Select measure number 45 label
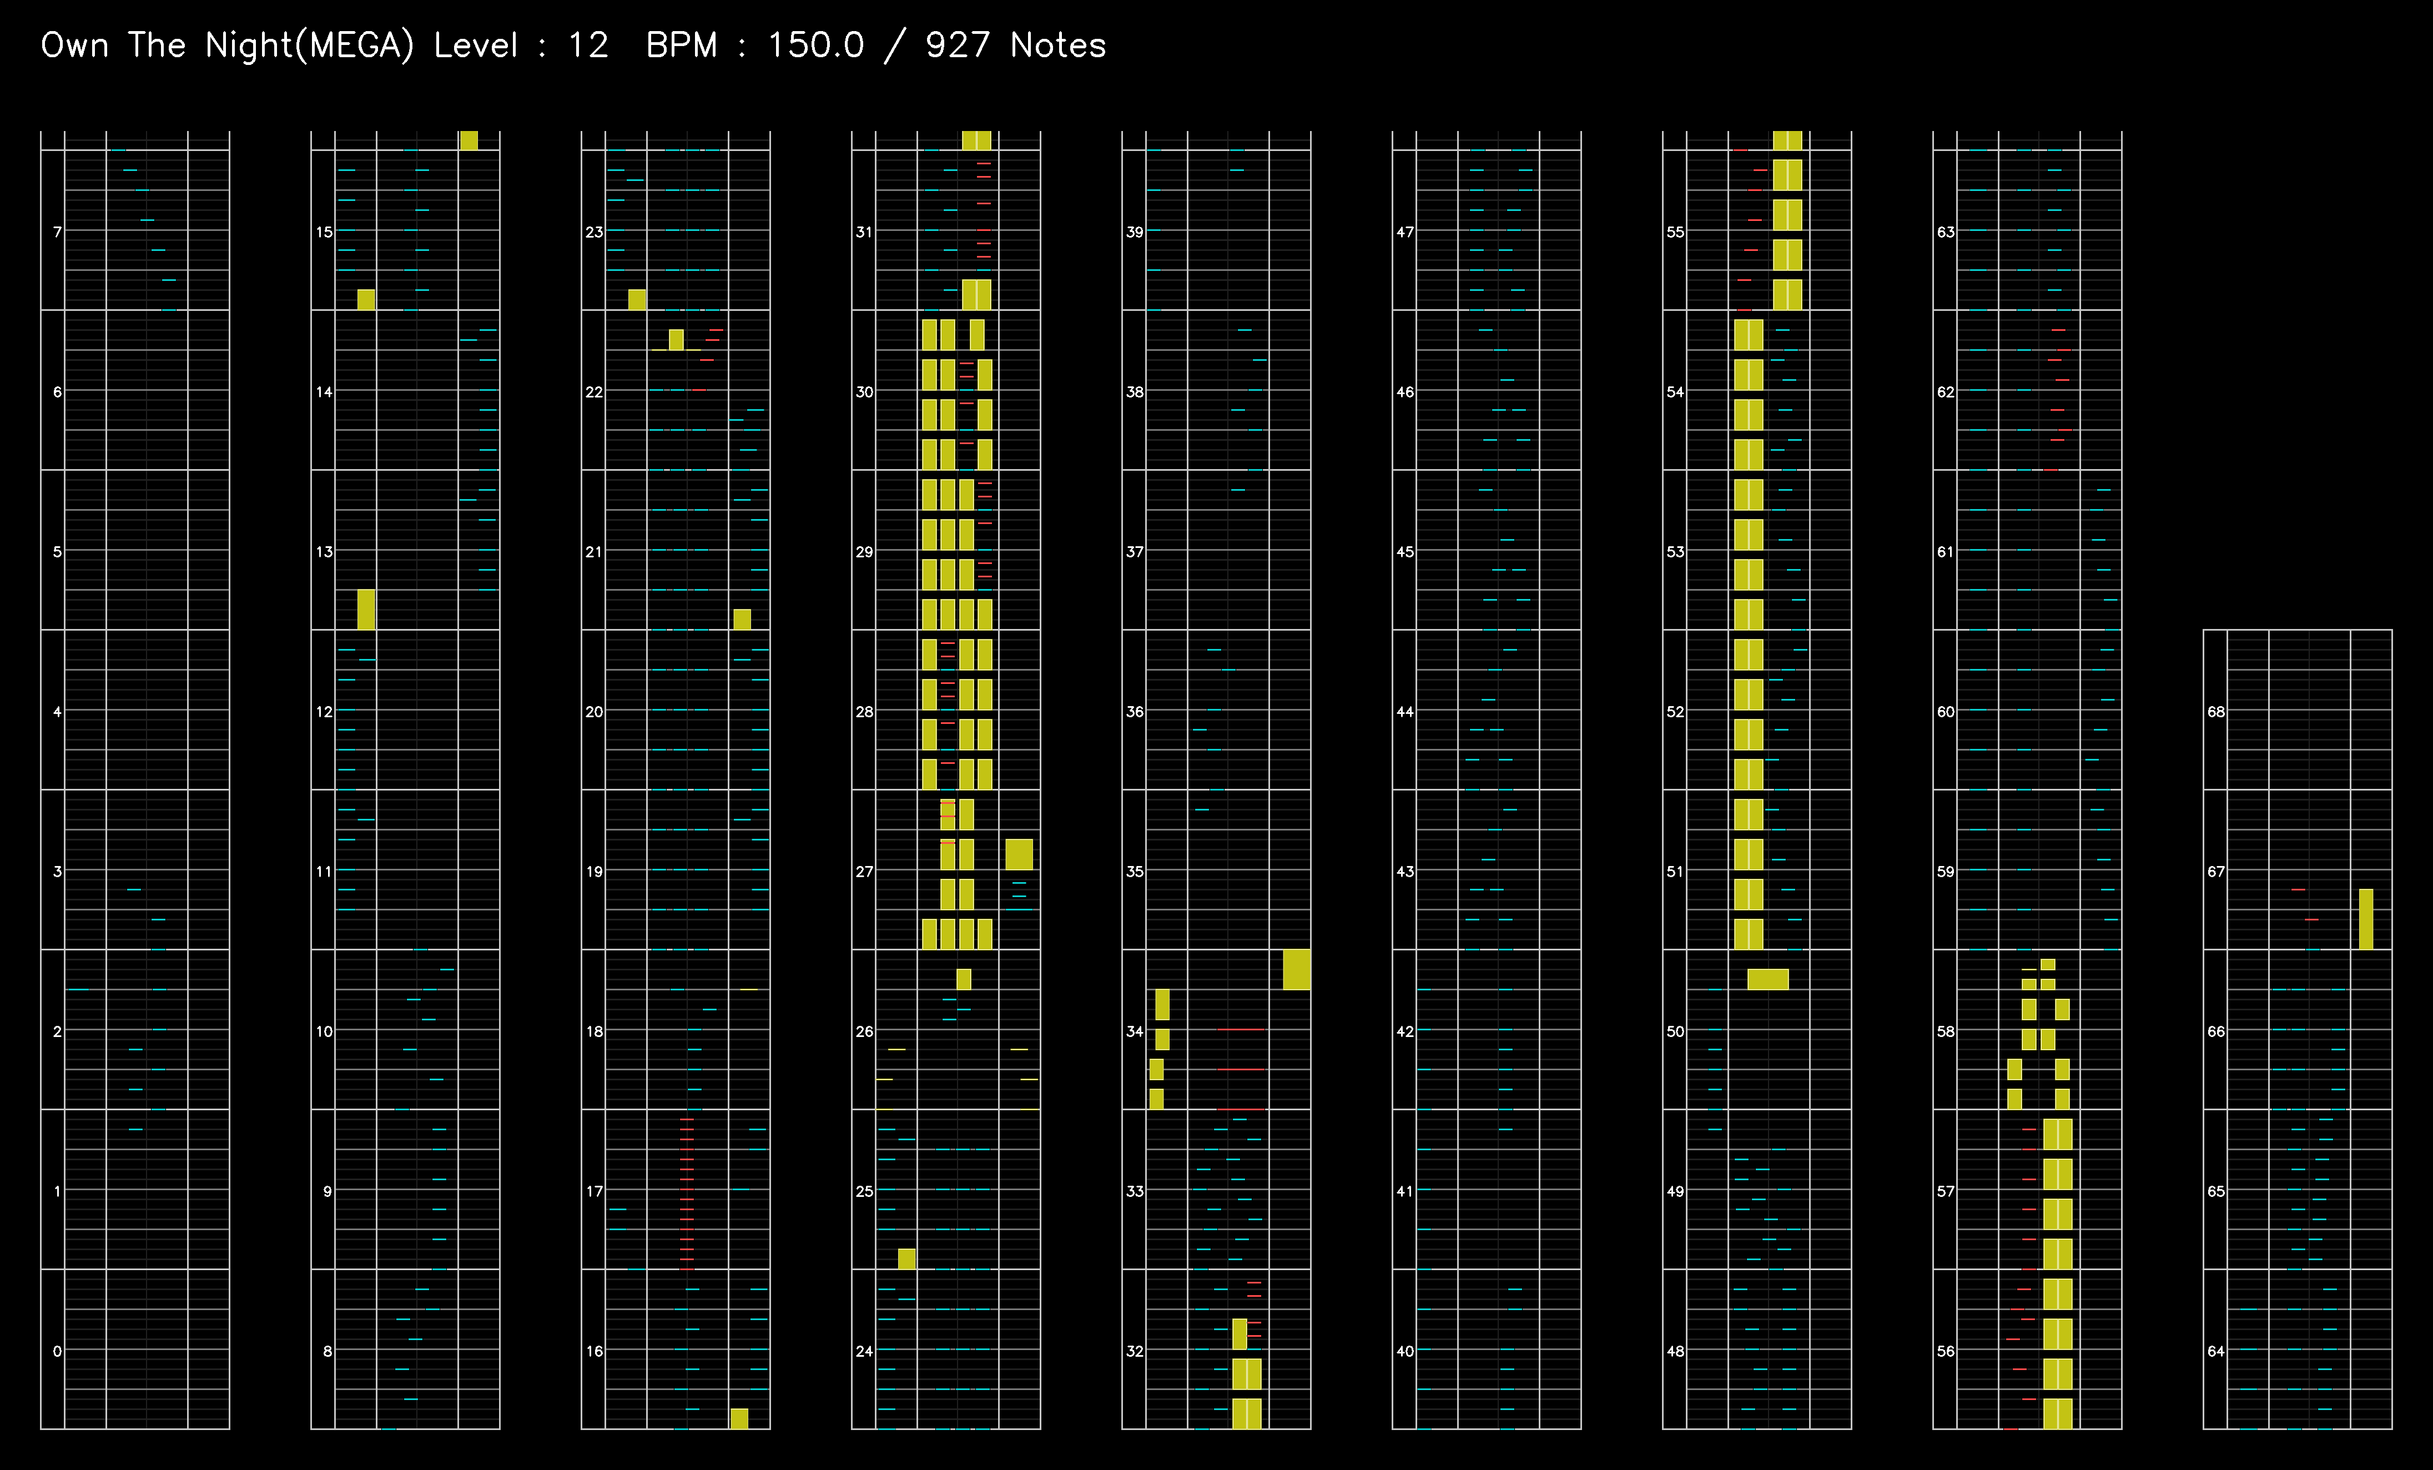Viewport: 2433px width, 1470px height. [1406, 551]
